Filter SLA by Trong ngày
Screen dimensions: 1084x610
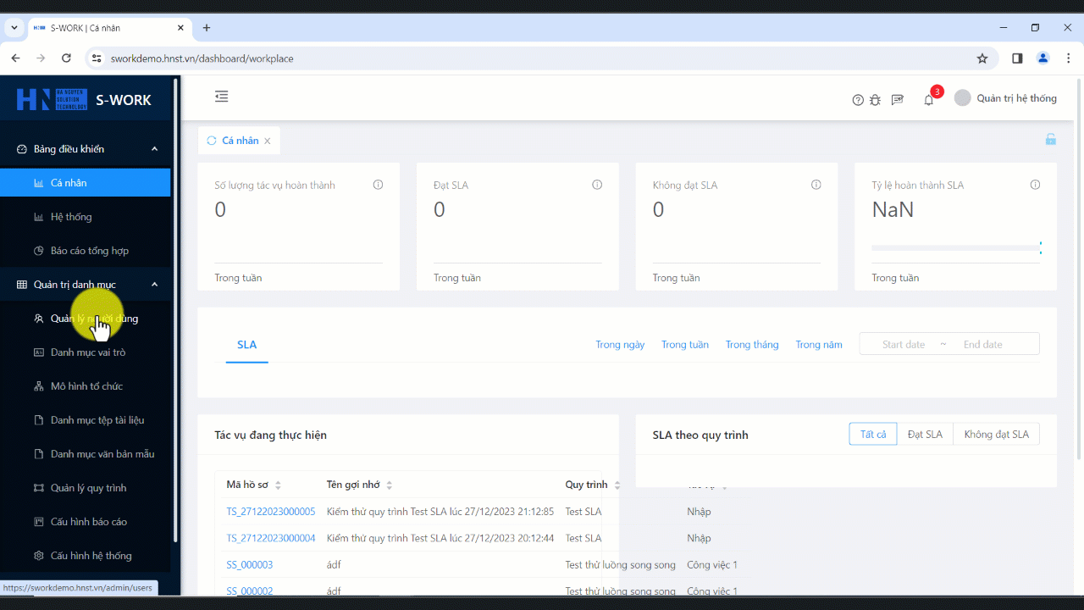point(620,345)
